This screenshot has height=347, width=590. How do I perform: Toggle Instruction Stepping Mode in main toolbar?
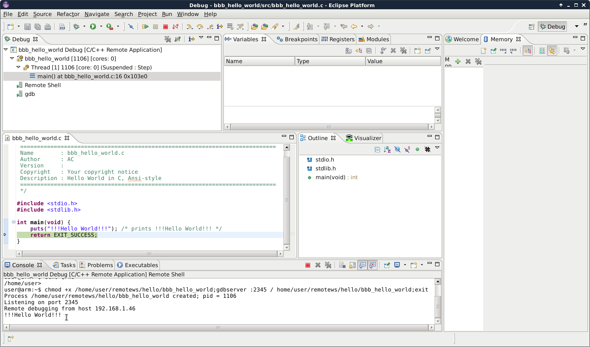click(x=220, y=26)
